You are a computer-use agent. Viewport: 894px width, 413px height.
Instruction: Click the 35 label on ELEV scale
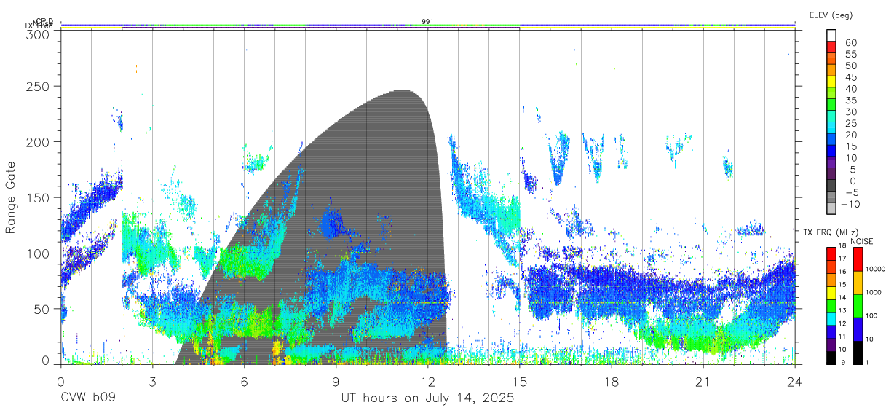(850, 101)
